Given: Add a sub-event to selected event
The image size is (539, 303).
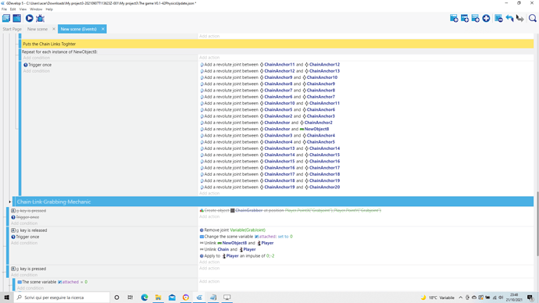Looking at the screenshot, I should [465, 18].
